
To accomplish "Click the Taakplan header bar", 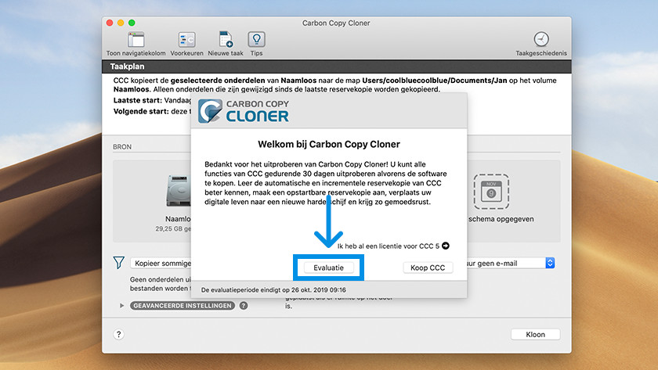I will click(x=337, y=66).
